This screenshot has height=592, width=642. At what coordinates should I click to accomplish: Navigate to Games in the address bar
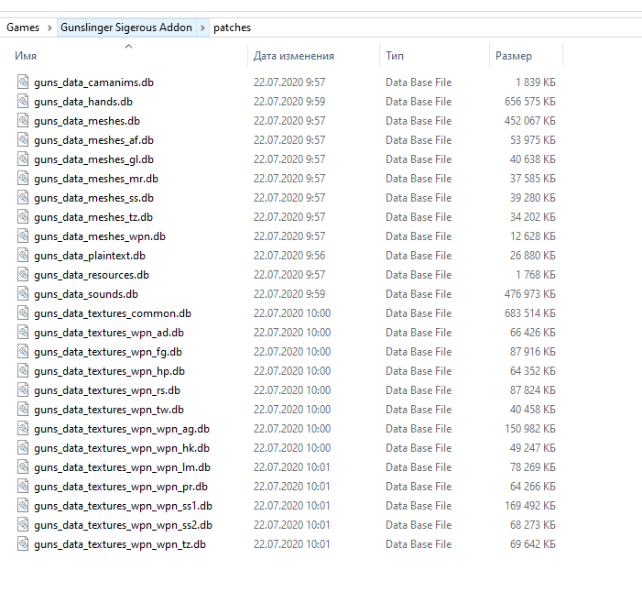click(23, 27)
